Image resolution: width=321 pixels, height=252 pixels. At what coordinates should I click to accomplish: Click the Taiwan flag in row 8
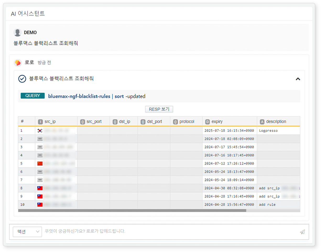(40, 188)
